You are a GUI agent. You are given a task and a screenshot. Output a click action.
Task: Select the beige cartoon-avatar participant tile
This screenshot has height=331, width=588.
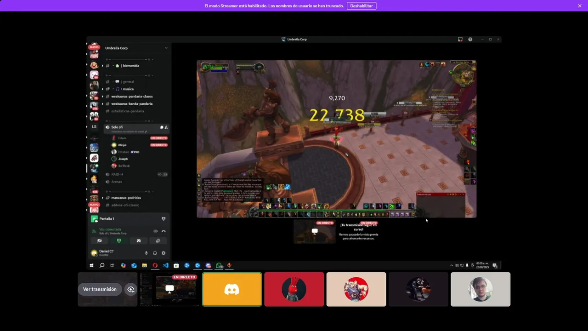356,289
